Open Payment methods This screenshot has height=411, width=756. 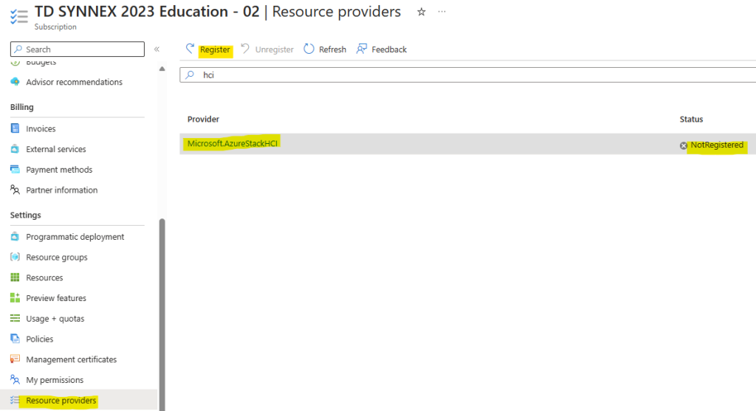pyautogui.click(x=59, y=170)
